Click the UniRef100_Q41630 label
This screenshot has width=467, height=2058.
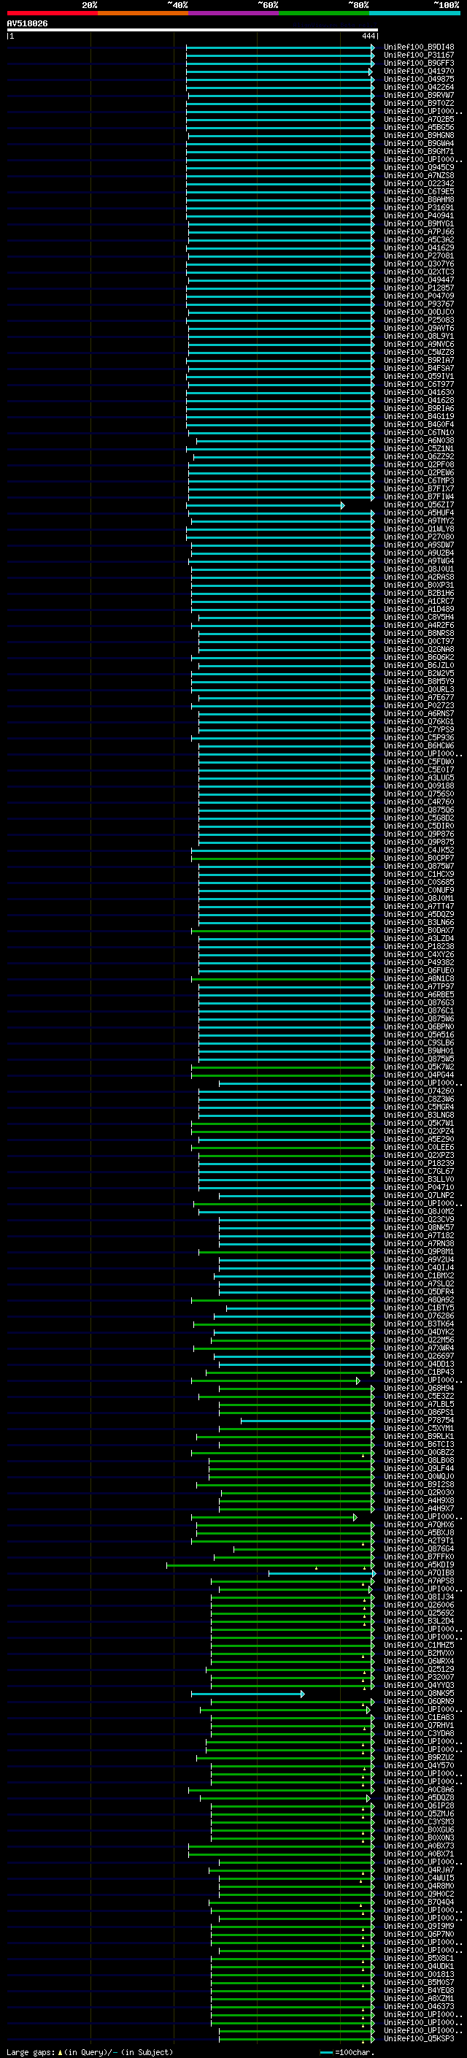[x=419, y=392]
